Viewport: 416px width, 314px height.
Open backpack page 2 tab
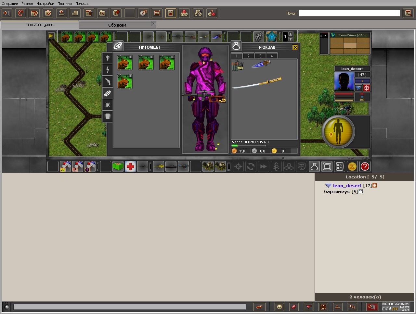248,56
